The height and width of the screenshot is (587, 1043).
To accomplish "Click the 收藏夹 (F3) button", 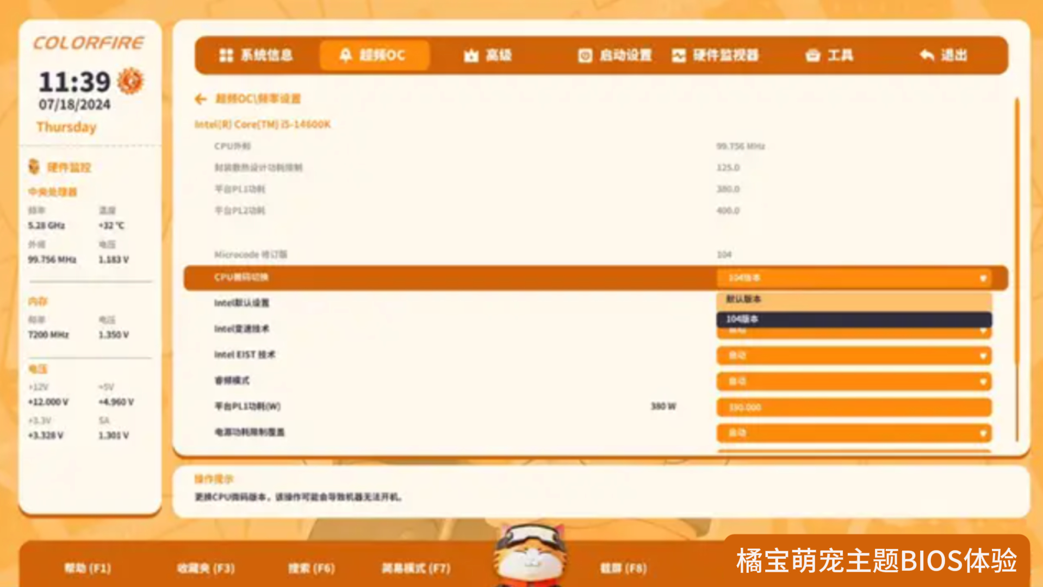I will click(x=206, y=569).
